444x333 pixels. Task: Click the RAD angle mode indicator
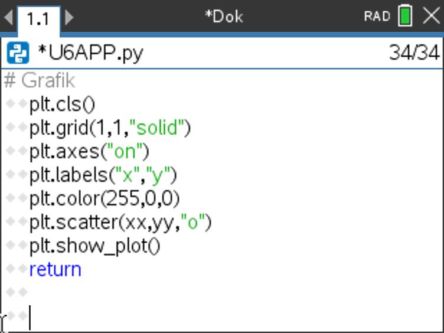click(x=377, y=16)
